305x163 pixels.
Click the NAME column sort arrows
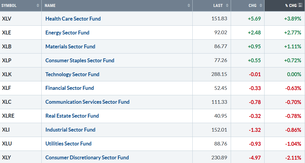pos(189,5)
